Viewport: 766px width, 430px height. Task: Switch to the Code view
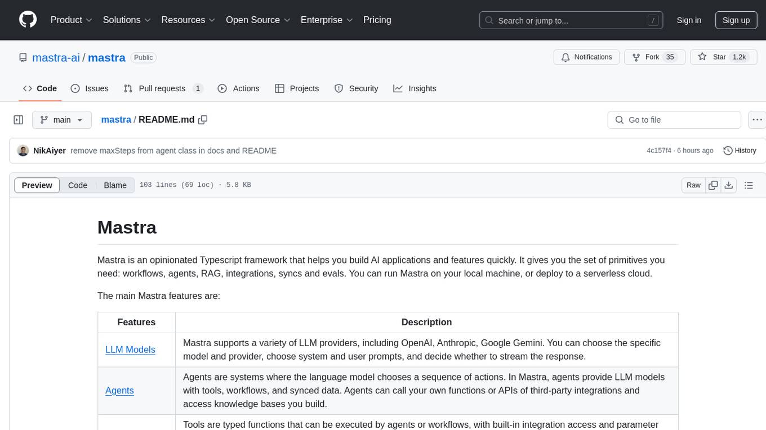(x=78, y=185)
